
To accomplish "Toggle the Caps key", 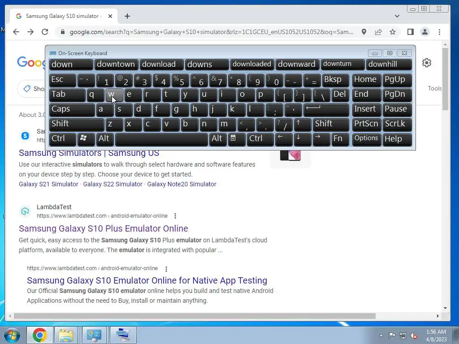I will (72, 110).
